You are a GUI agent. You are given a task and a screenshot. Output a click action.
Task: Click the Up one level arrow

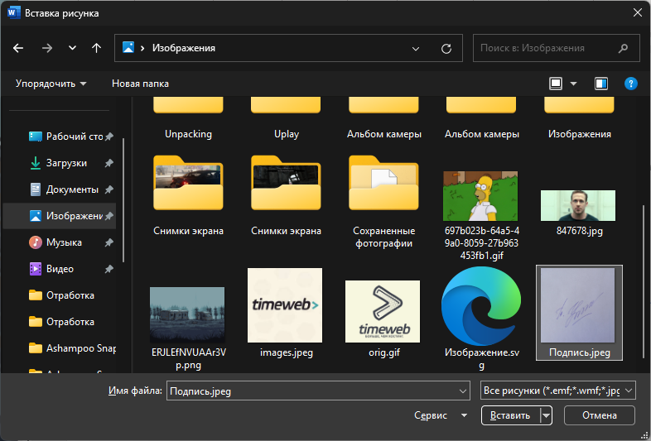tap(96, 48)
